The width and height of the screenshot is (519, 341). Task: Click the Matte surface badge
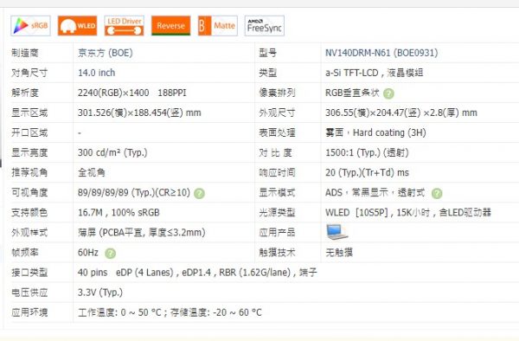(x=218, y=26)
